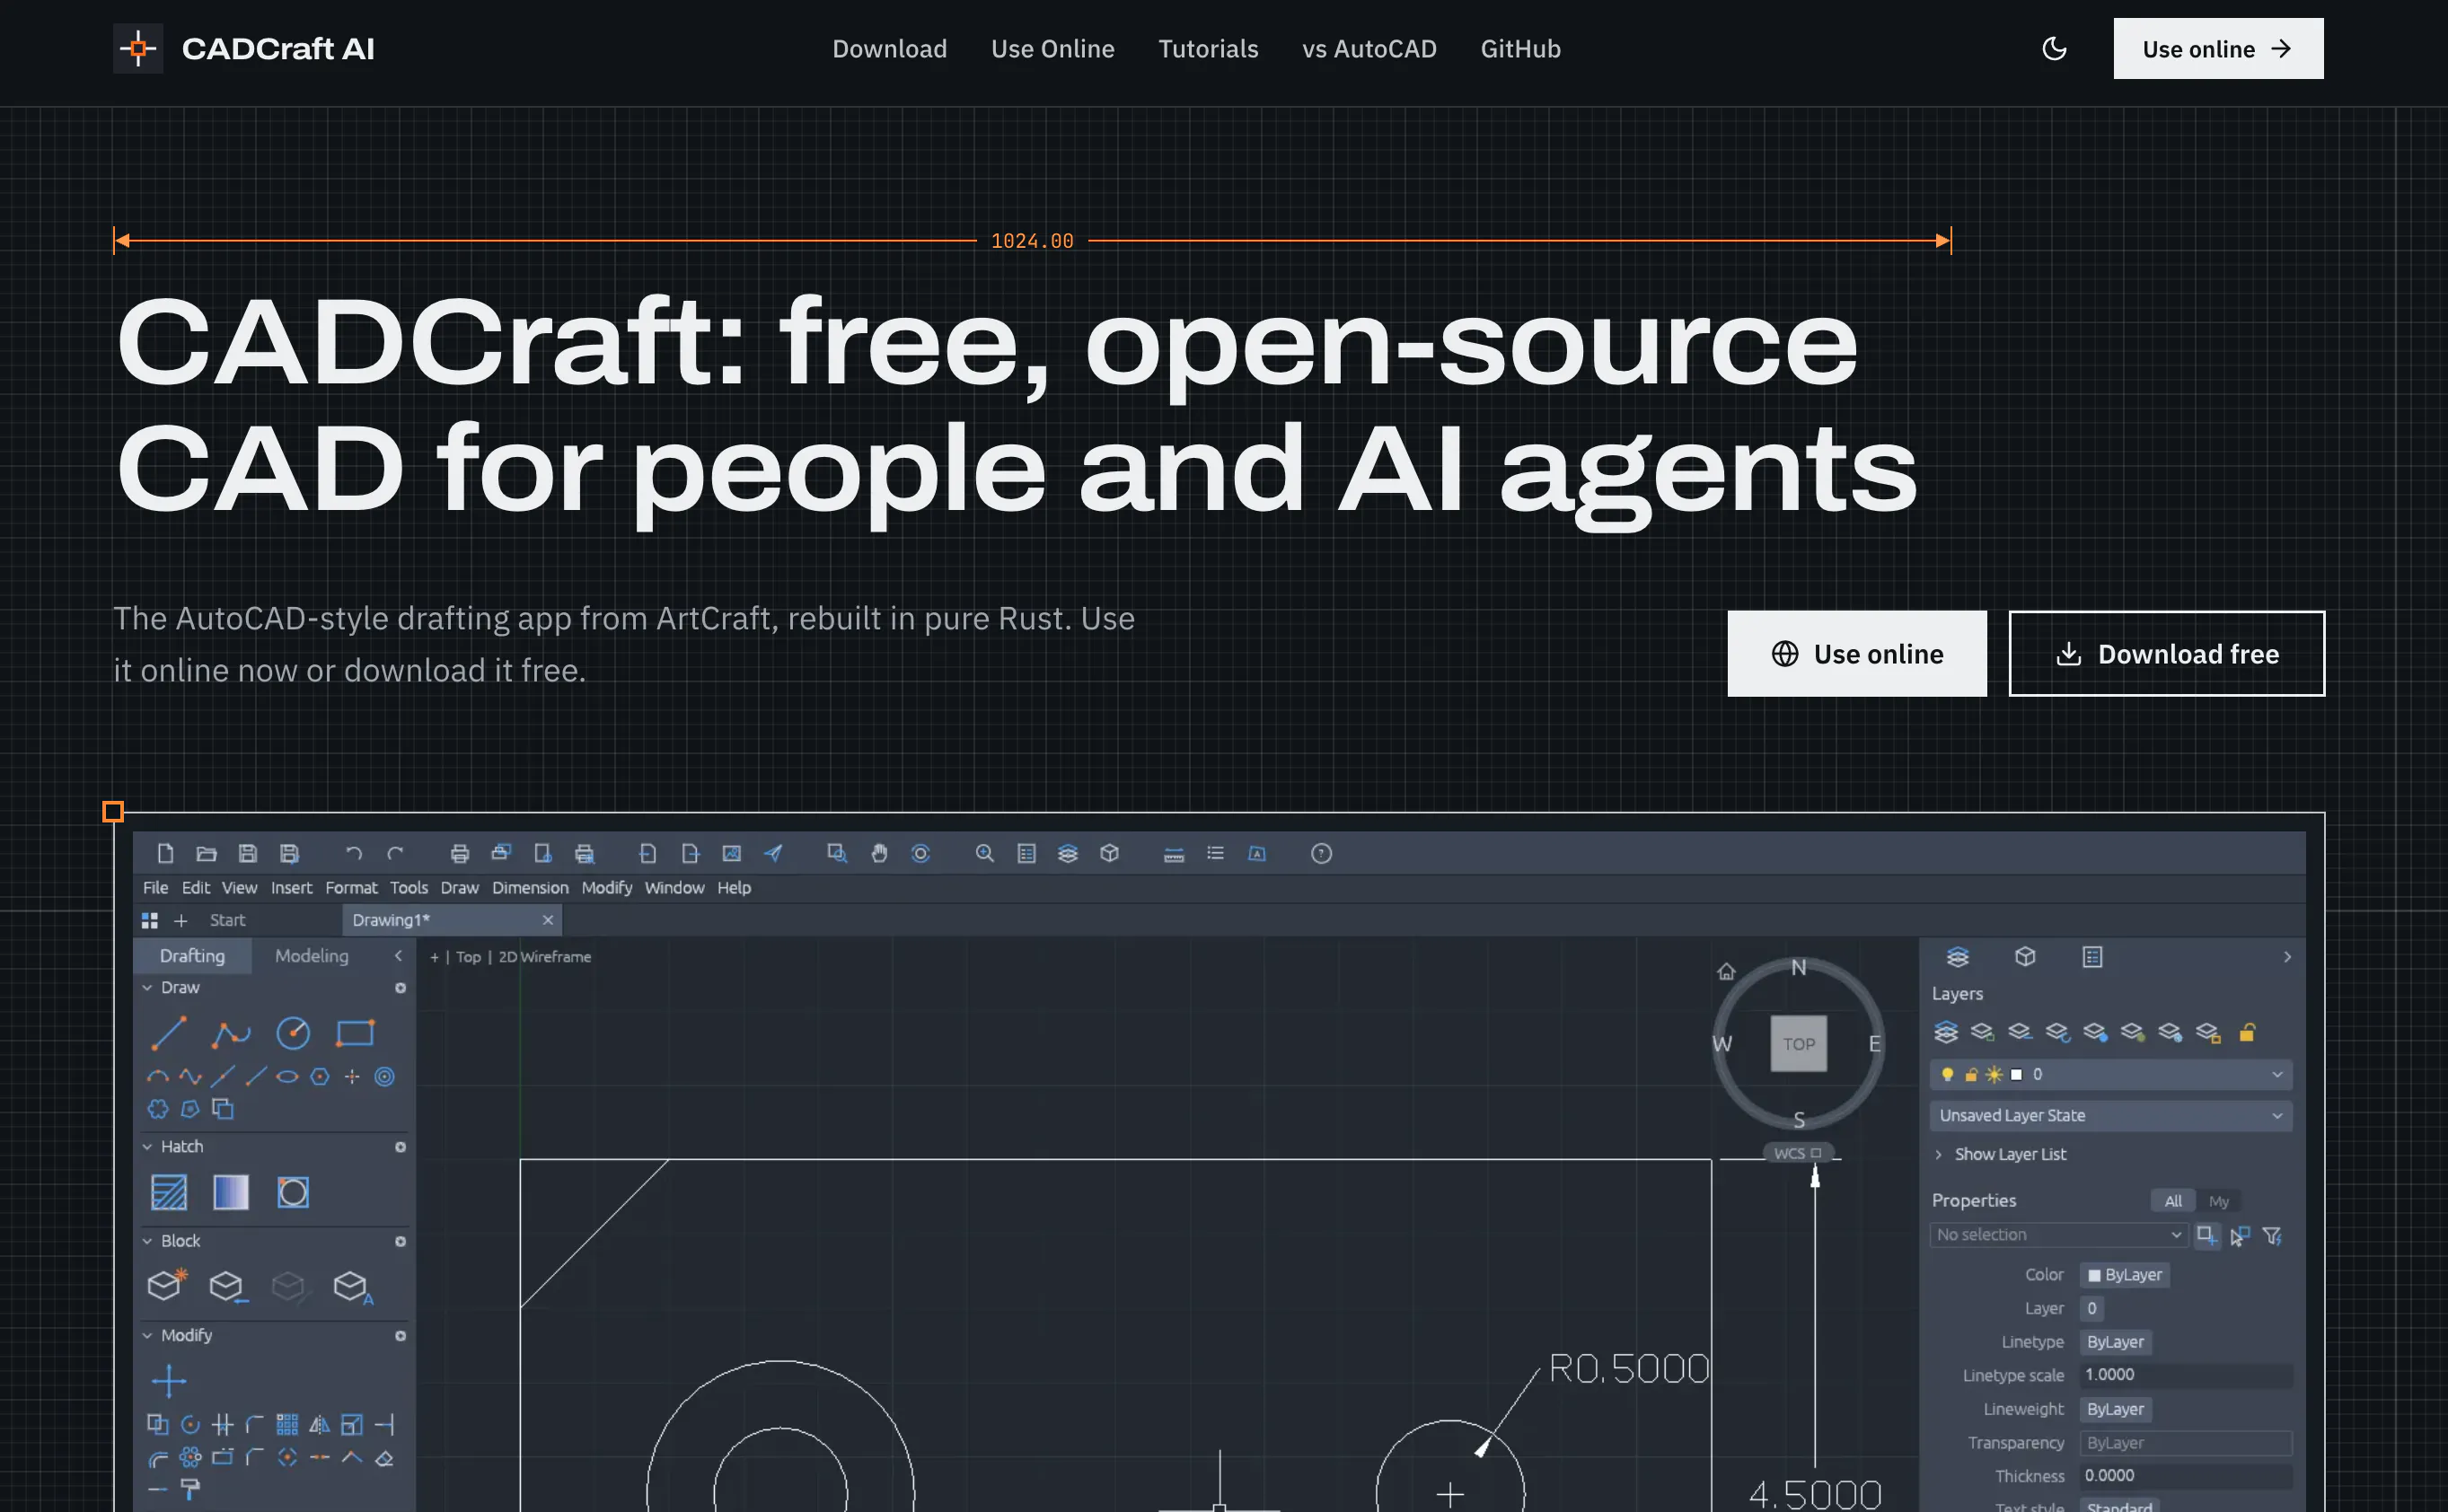Click the New file icon in the CAD toolbar
The height and width of the screenshot is (1512, 2448).
pos(165,853)
